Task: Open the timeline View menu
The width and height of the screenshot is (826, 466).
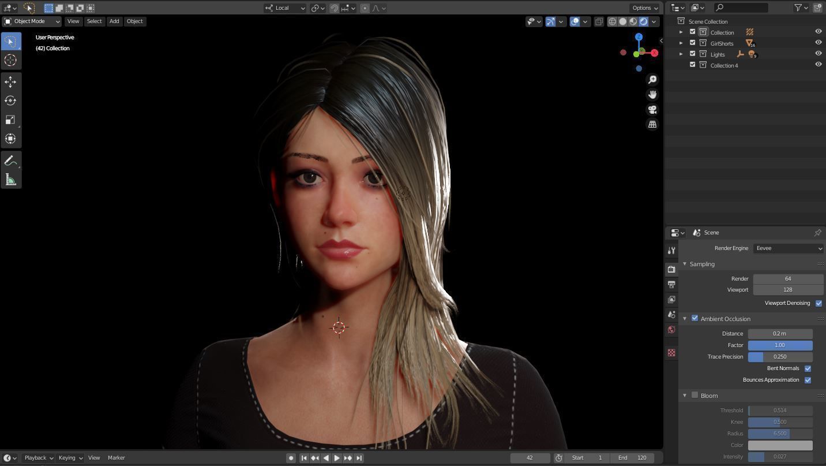Action: click(x=94, y=458)
